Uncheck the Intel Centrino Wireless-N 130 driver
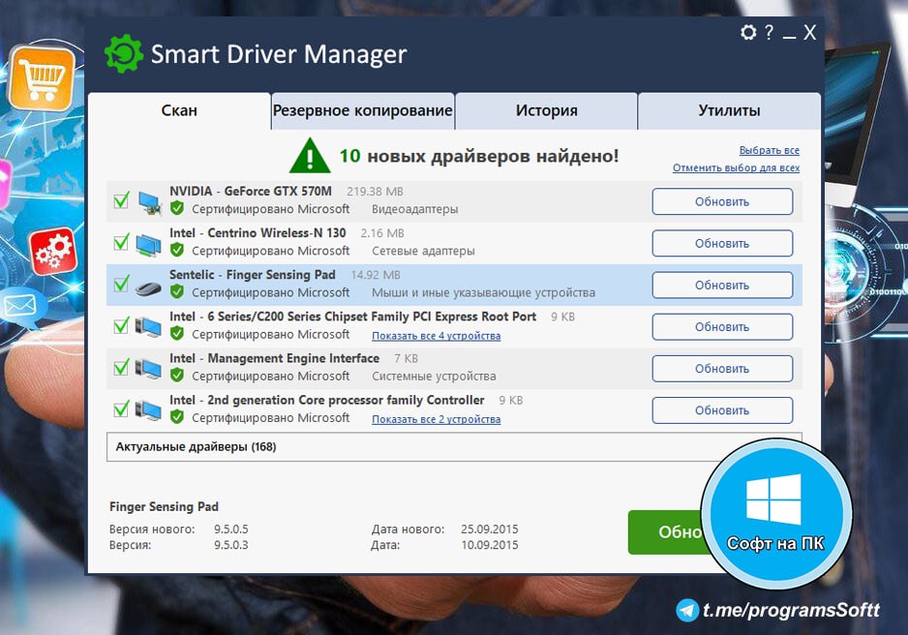This screenshot has height=635, width=908. 121,242
